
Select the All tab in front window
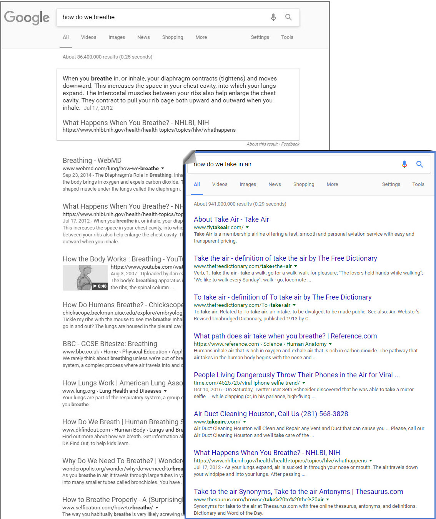point(197,184)
